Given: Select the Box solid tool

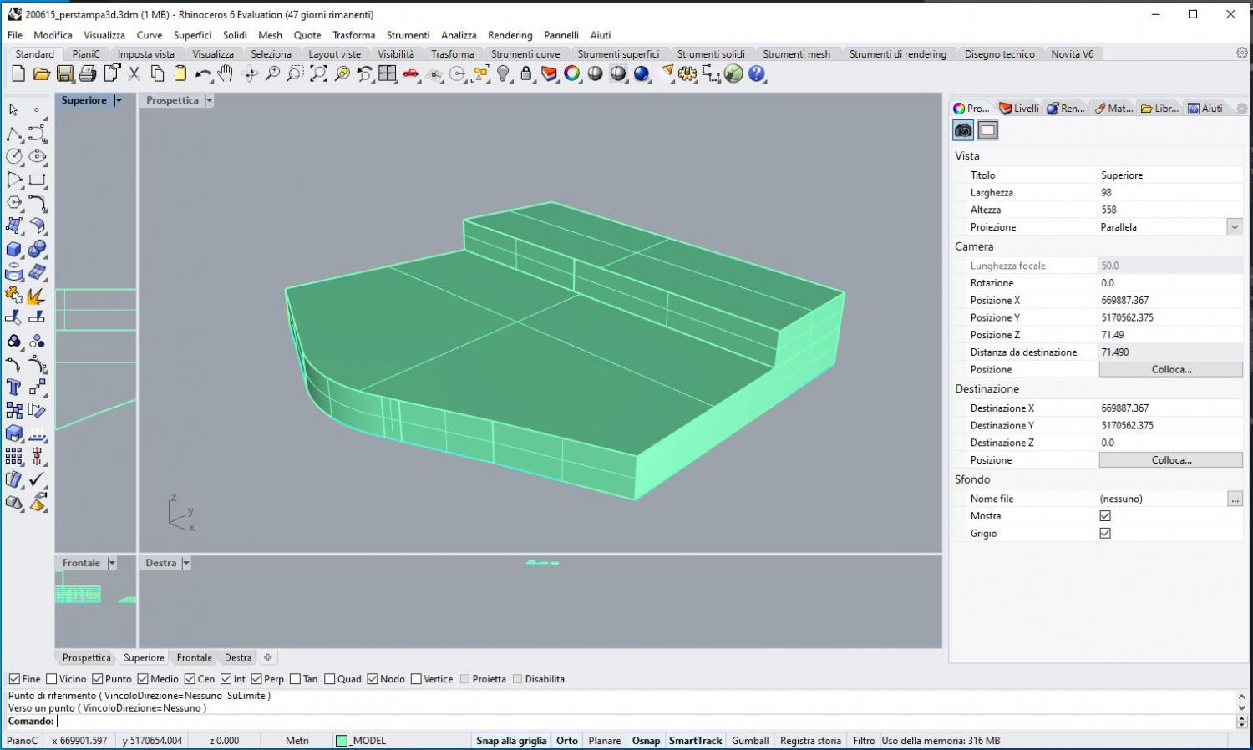Looking at the screenshot, I should pos(14,249).
